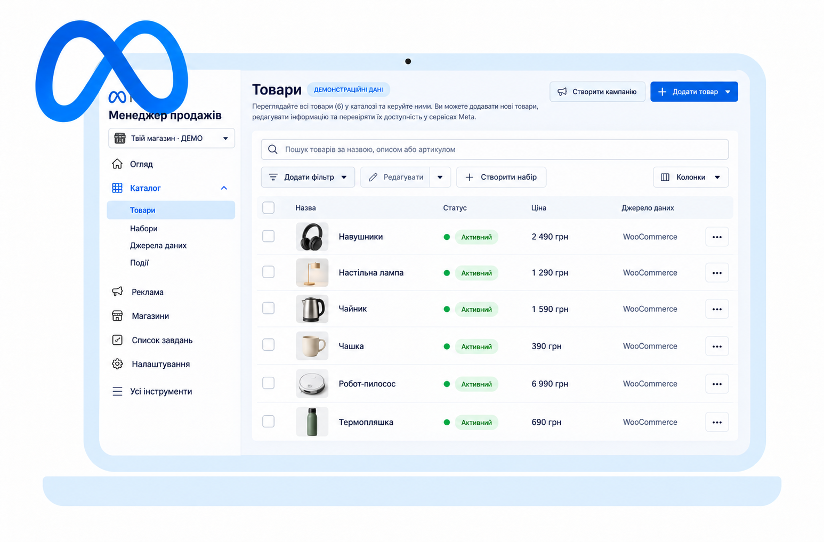Click the checklist icon beside Список завдань
Viewport: 824px width, 542px height.
[x=117, y=339]
